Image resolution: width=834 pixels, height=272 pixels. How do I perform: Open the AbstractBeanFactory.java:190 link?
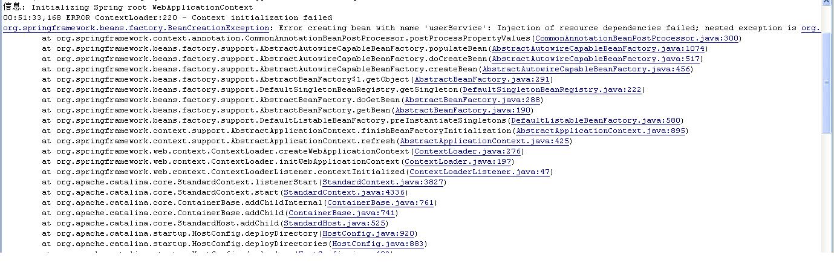coord(463,110)
